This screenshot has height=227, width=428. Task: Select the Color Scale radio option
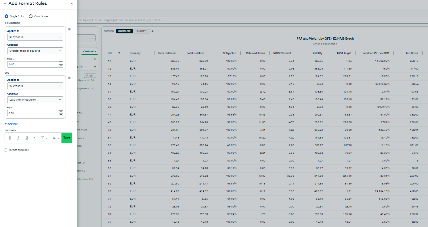[30, 16]
